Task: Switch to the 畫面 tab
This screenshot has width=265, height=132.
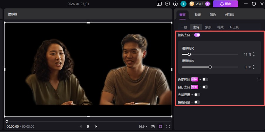Action: tap(182, 15)
